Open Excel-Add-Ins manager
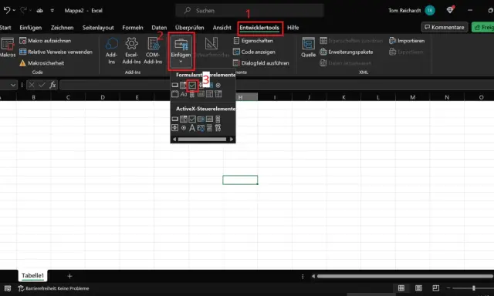The width and height of the screenshot is (494, 296). point(131,51)
